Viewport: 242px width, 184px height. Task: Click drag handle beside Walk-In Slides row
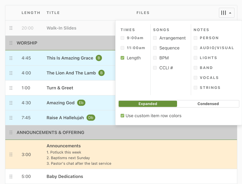[11, 28]
